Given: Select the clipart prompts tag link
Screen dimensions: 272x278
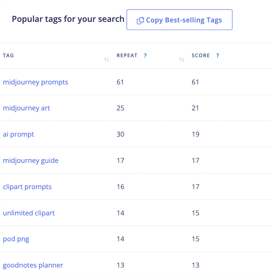Looking at the screenshot, I should coord(27,187).
